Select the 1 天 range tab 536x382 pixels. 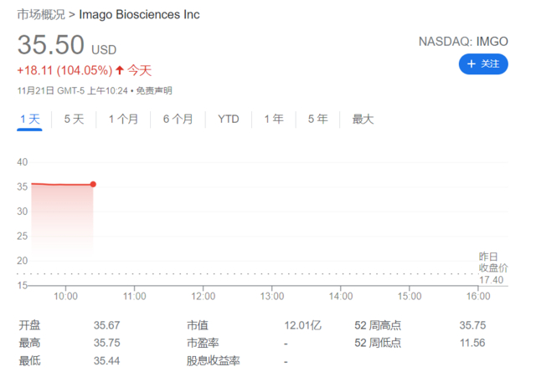coord(30,120)
